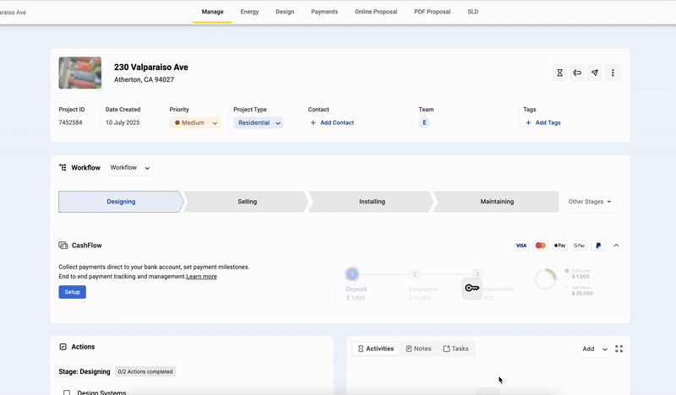Click the plus icon beside Add Contact
676x395 pixels.
point(313,122)
